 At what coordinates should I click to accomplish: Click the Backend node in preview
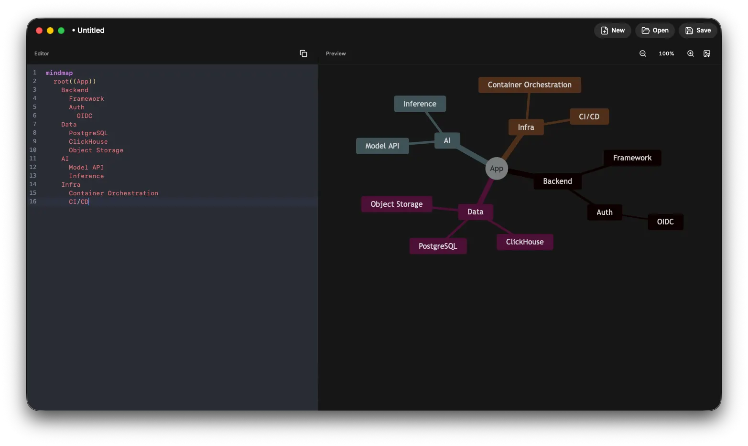557,181
